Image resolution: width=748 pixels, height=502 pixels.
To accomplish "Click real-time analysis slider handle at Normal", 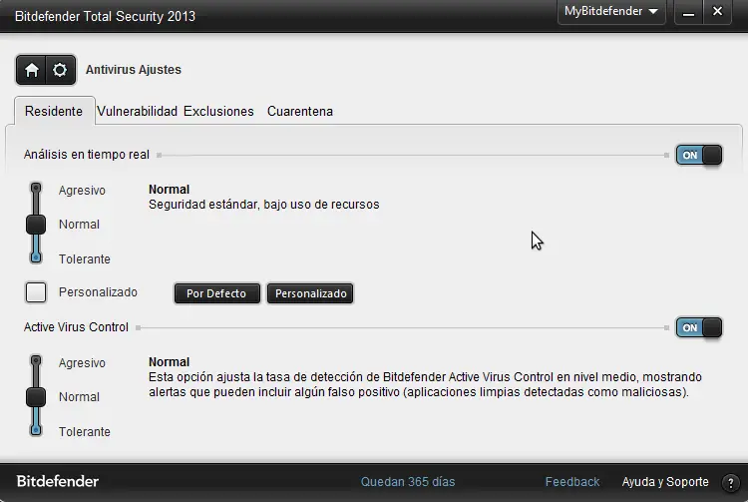I will coord(36,225).
